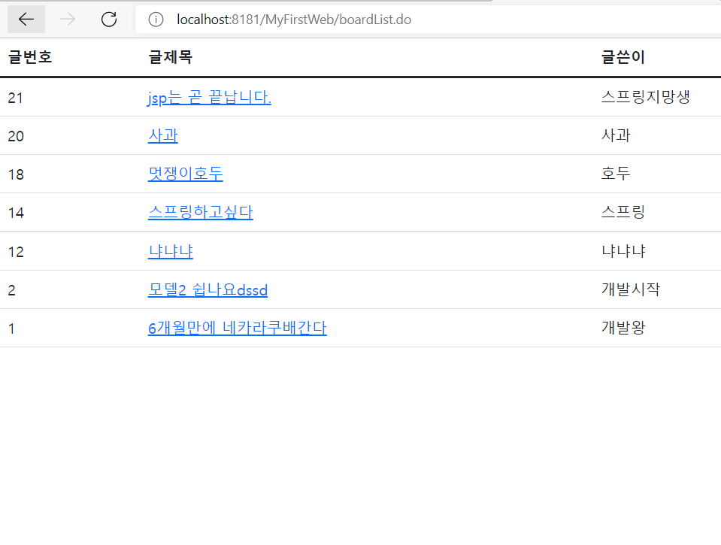The width and height of the screenshot is (721, 545).
Task: Reload the page with the refresh icon
Action: pos(109,20)
